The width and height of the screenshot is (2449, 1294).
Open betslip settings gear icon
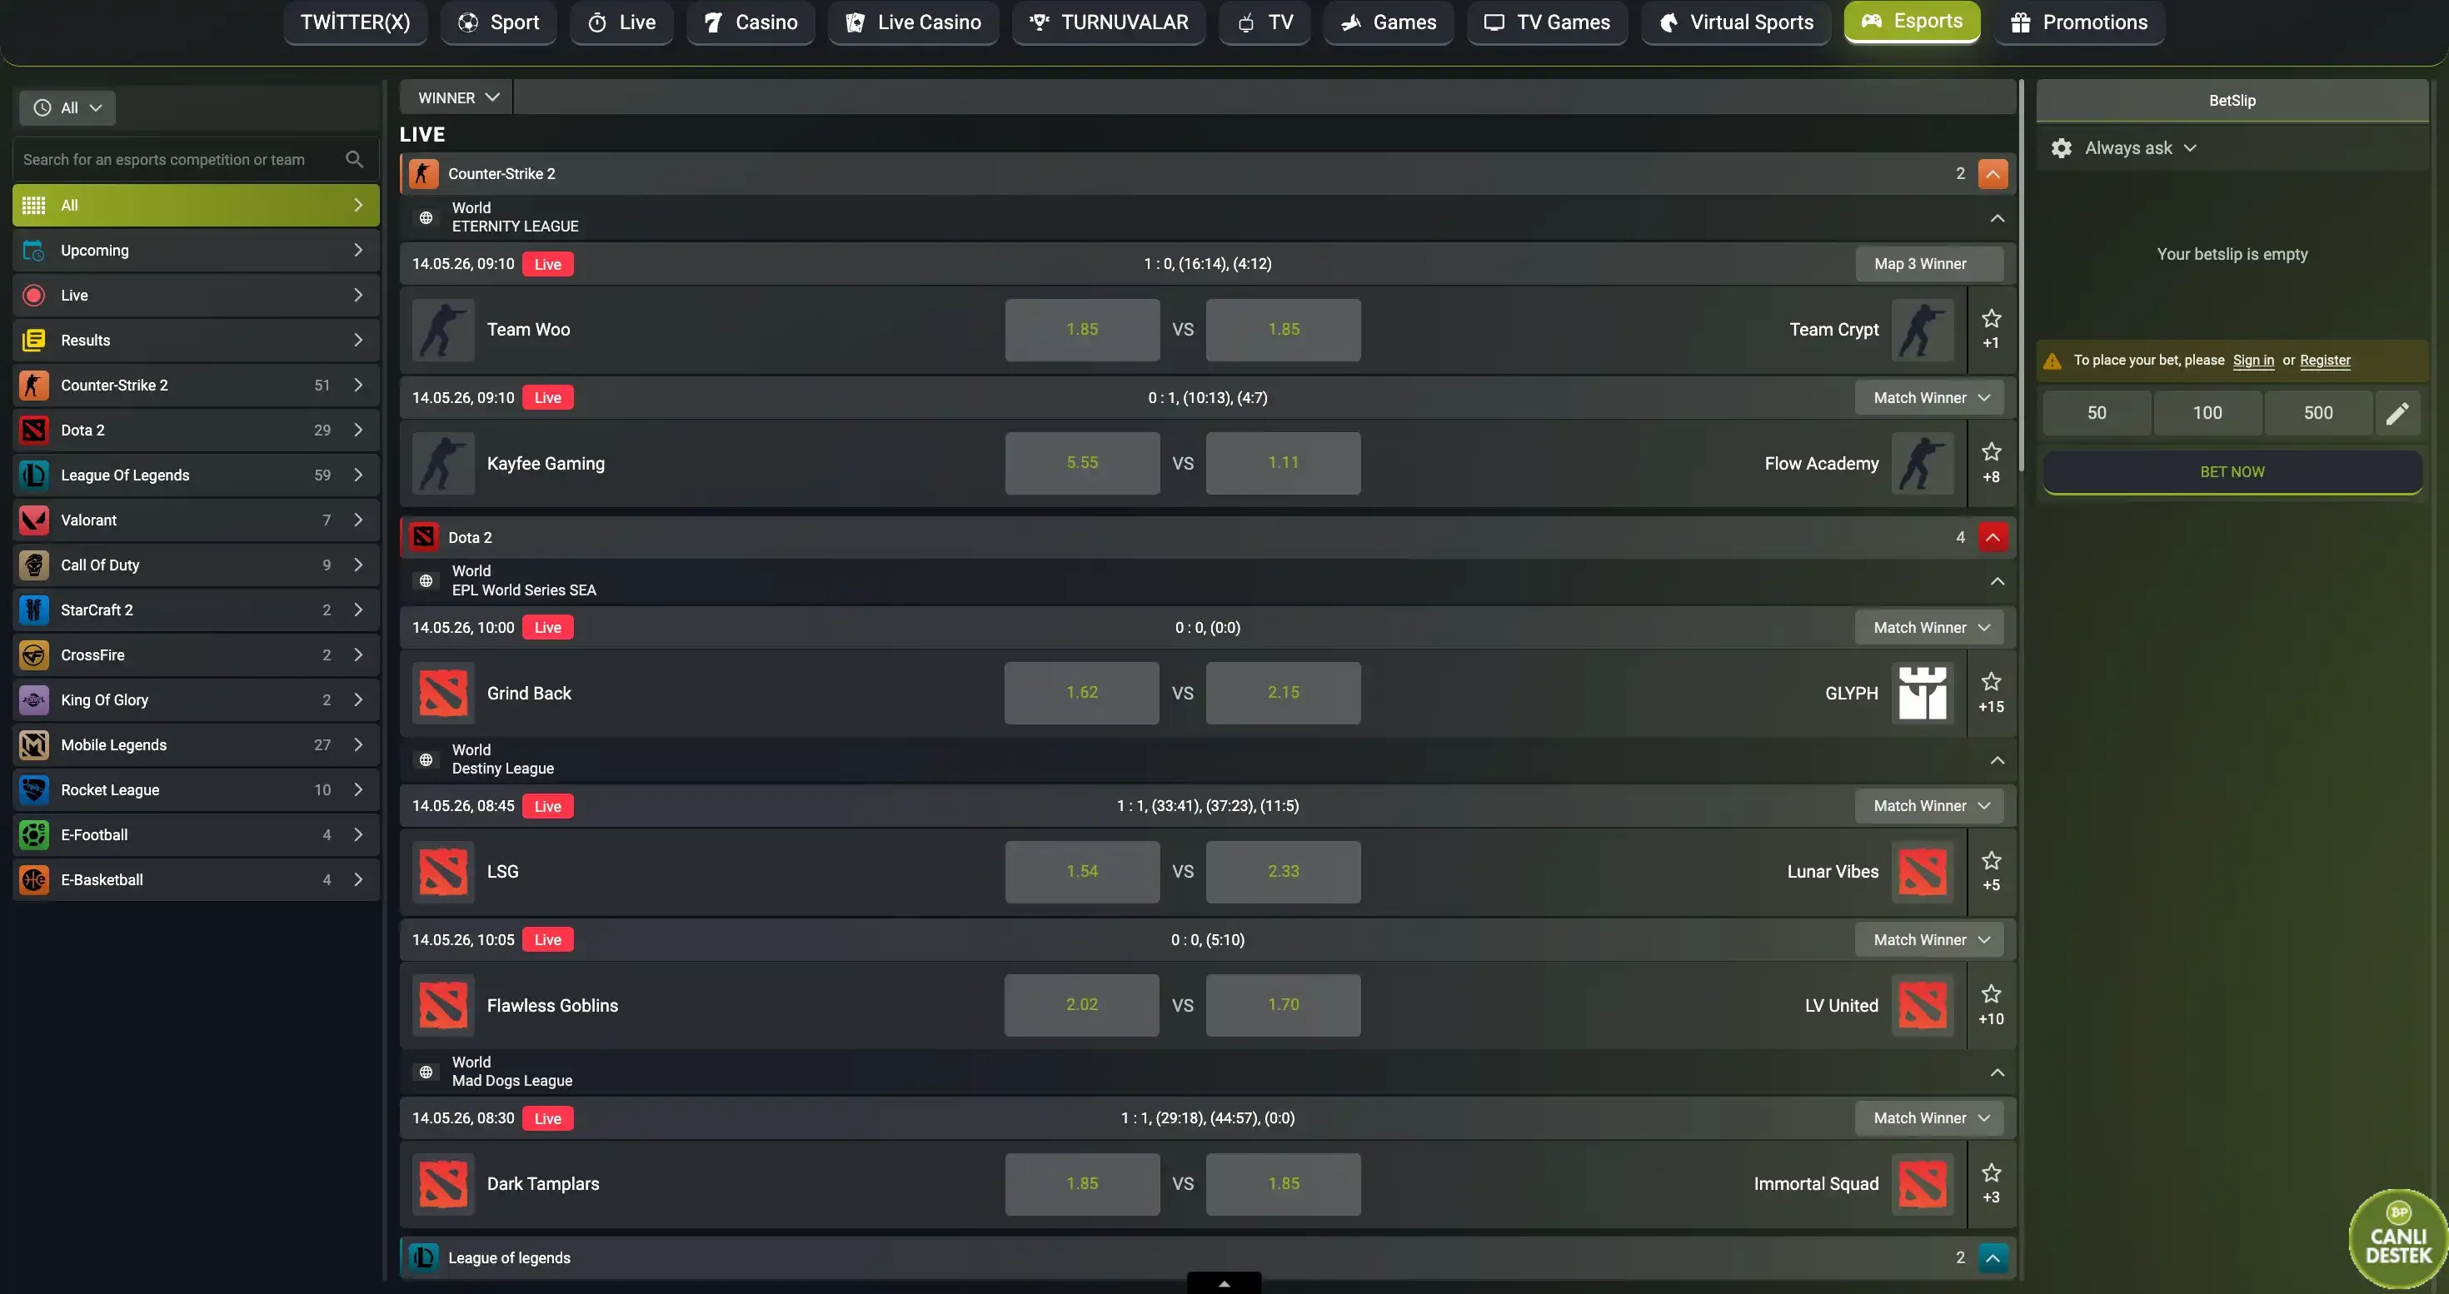(x=2061, y=148)
